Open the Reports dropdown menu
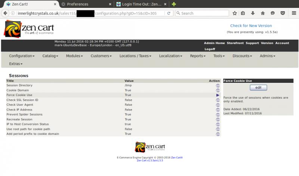 [x=198, y=56]
